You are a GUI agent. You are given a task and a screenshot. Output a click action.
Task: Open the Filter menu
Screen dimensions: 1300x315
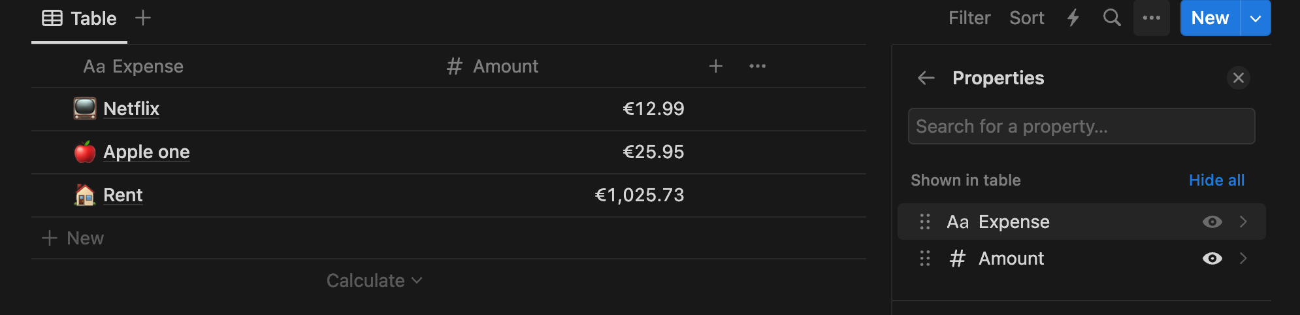pyautogui.click(x=969, y=18)
